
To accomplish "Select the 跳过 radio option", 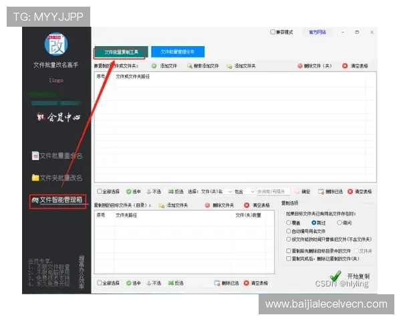I will click(x=314, y=223).
